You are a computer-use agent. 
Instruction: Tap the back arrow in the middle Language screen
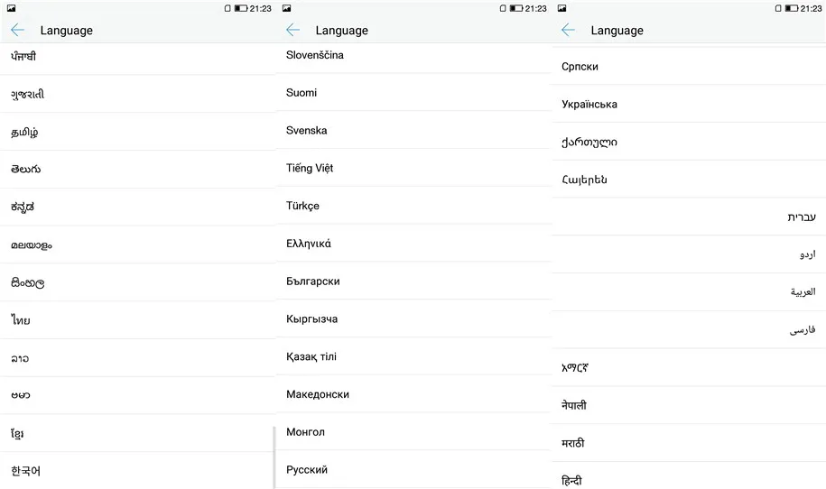coord(292,30)
